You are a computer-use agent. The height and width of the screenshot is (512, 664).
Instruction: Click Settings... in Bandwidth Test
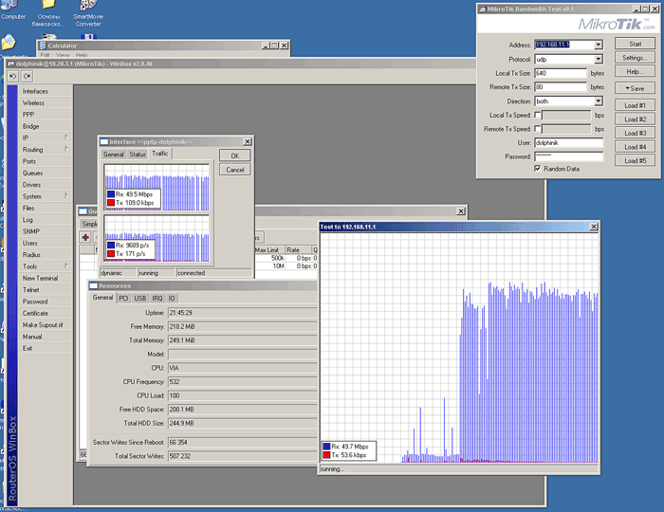[635, 58]
